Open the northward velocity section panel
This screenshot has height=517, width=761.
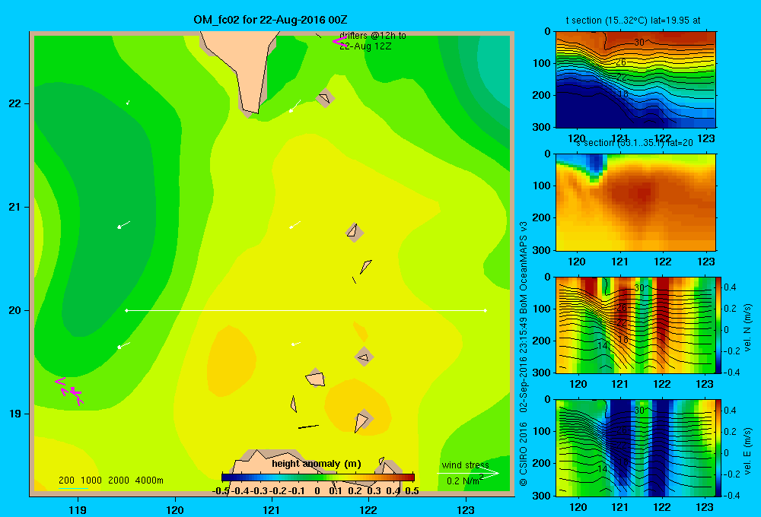tap(635, 325)
